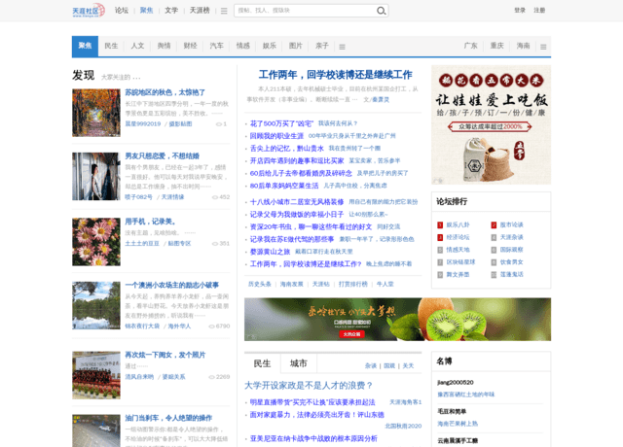Open the 广东 regional channel
Screen dimensions: 623x447
[x=471, y=47]
